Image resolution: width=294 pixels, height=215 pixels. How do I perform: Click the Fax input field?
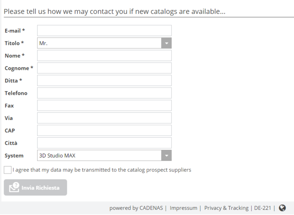[104, 106]
